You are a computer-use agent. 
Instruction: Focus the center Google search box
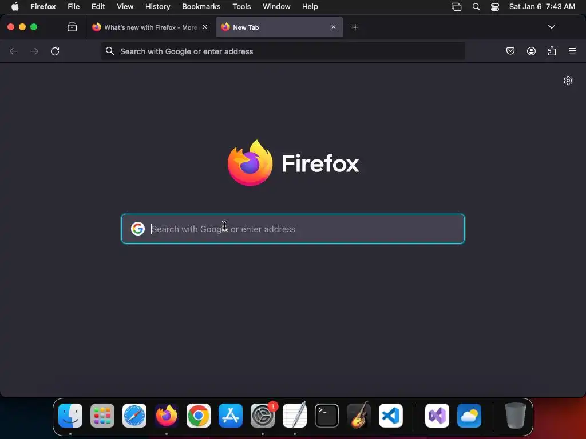point(293,229)
